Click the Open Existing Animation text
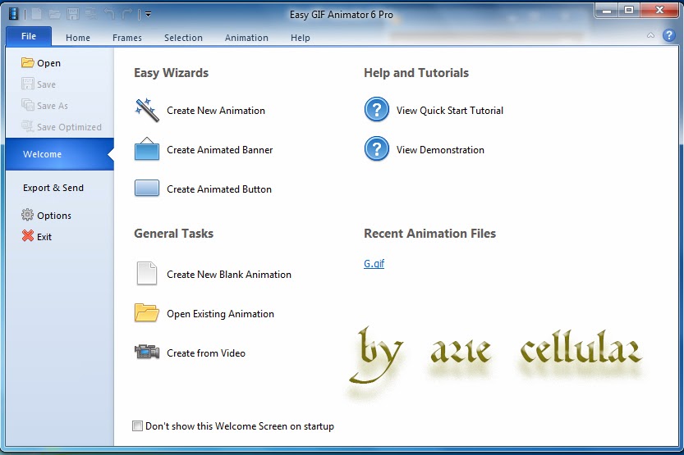This screenshot has height=455, width=684. tap(220, 314)
